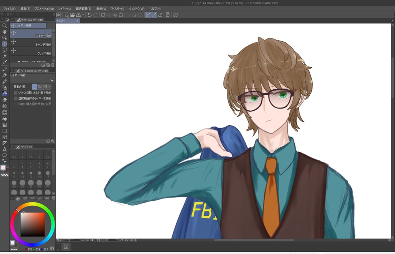The width and height of the screenshot is (395, 254).
Task: Select the Operation object tool
Action: pos(4,38)
